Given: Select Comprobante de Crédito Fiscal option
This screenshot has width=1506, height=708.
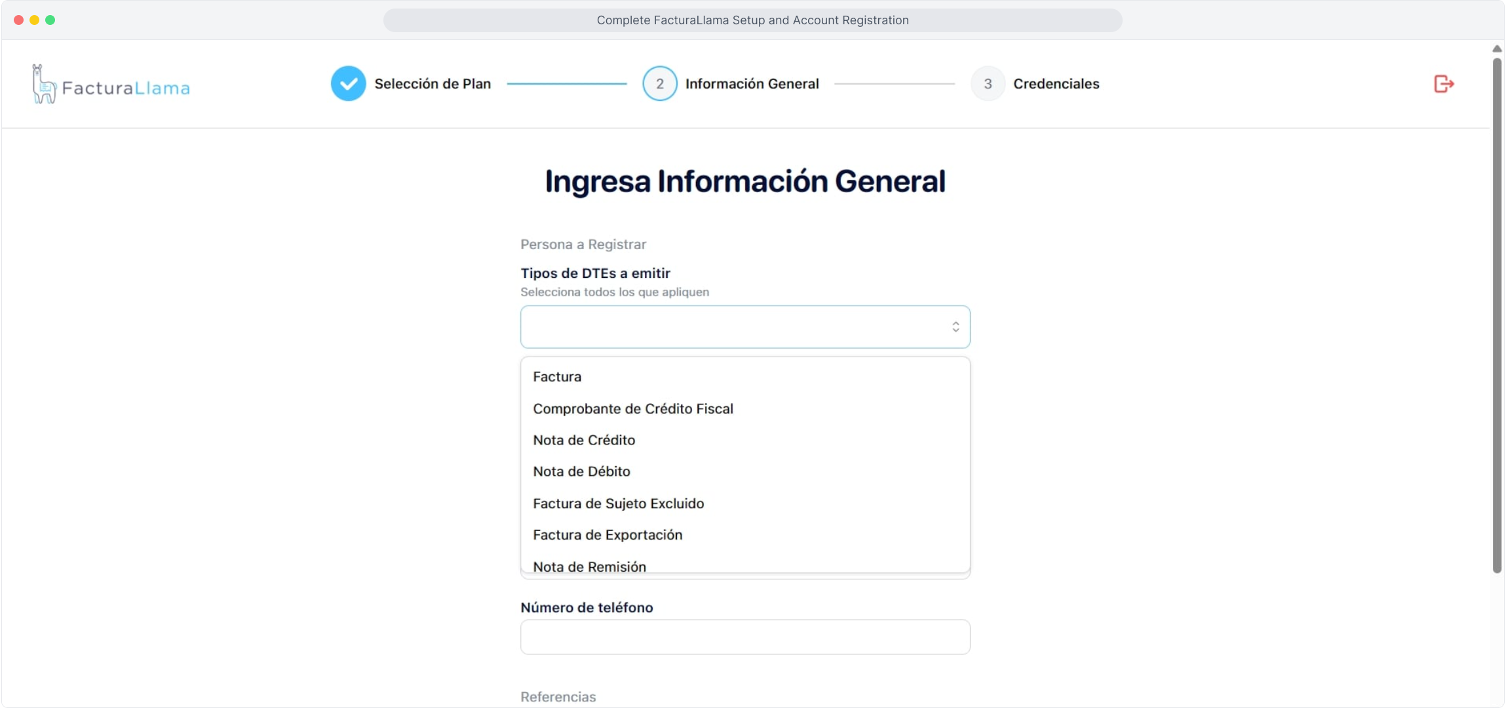Looking at the screenshot, I should pos(632,409).
